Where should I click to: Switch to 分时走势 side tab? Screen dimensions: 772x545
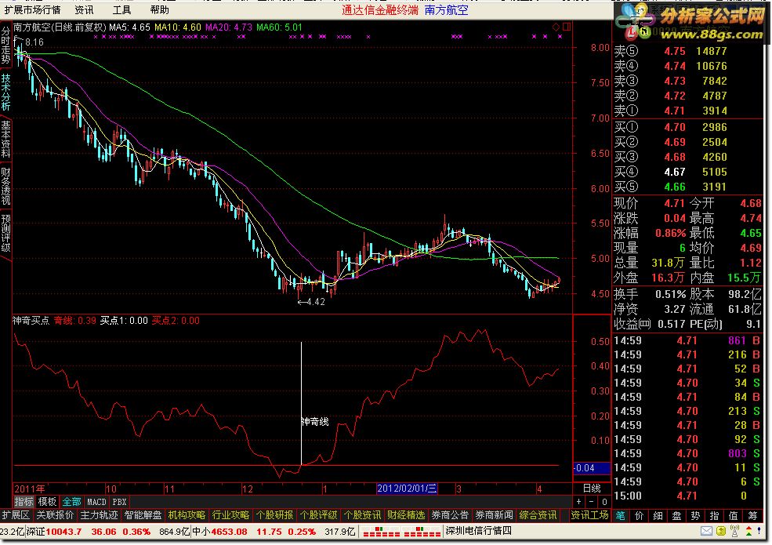click(x=5, y=45)
